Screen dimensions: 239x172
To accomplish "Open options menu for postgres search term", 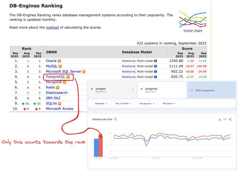I will 133,90.
